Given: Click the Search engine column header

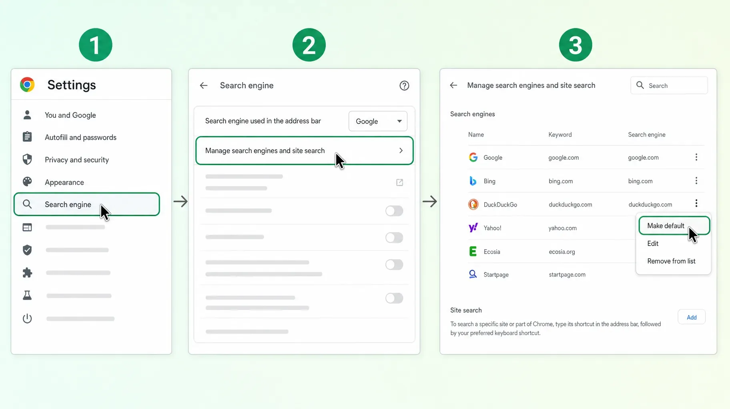Looking at the screenshot, I should click(x=646, y=135).
